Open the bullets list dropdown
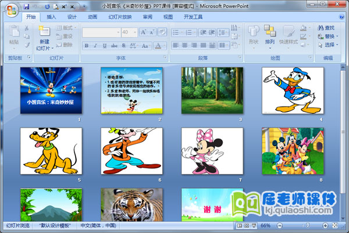The height and width of the screenshot is (233, 349). (x=177, y=33)
